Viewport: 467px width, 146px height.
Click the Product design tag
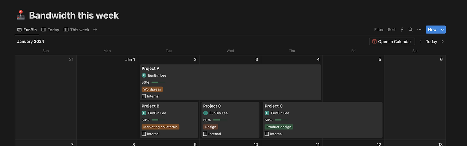pos(279,127)
